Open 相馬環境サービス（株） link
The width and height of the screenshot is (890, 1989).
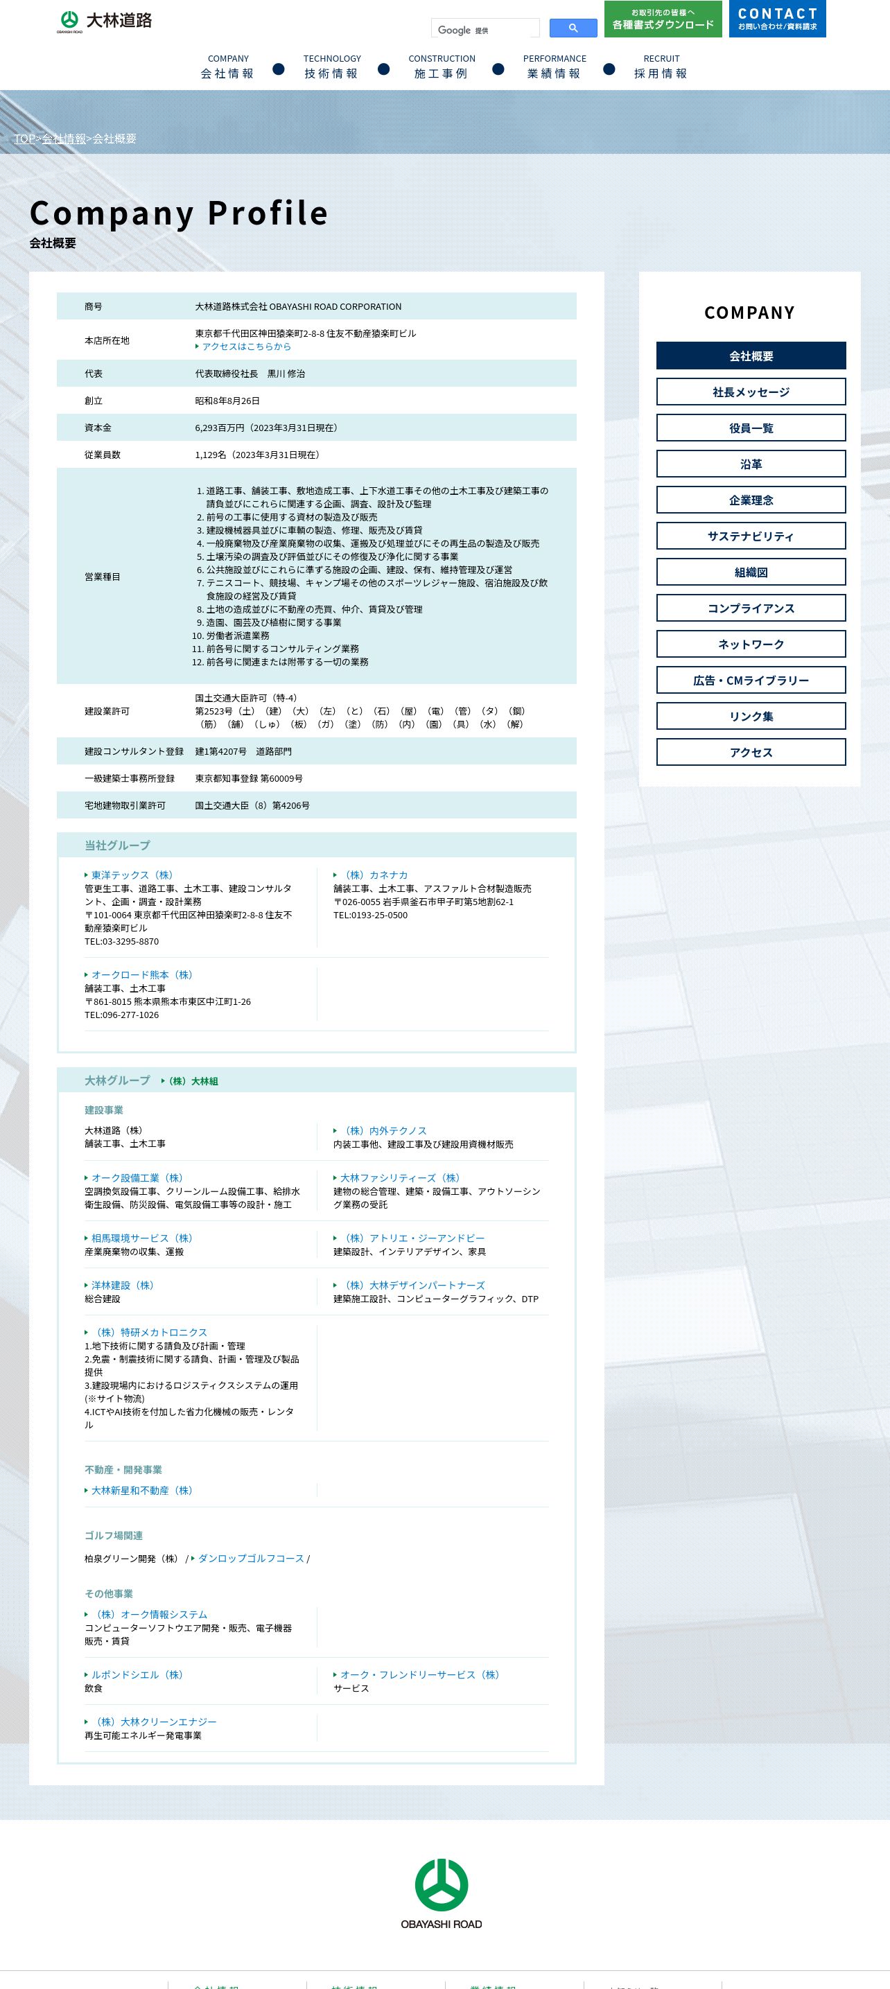pyautogui.click(x=141, y=1238)
